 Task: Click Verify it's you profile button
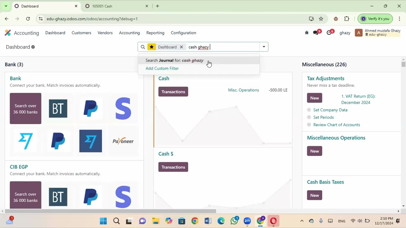[375, 19]
